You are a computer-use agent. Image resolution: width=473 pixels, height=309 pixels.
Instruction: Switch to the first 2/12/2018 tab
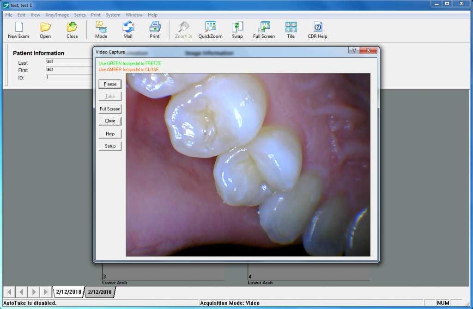coord(70,292)
